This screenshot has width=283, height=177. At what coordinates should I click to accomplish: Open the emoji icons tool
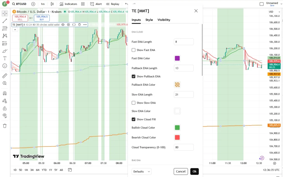5,66
